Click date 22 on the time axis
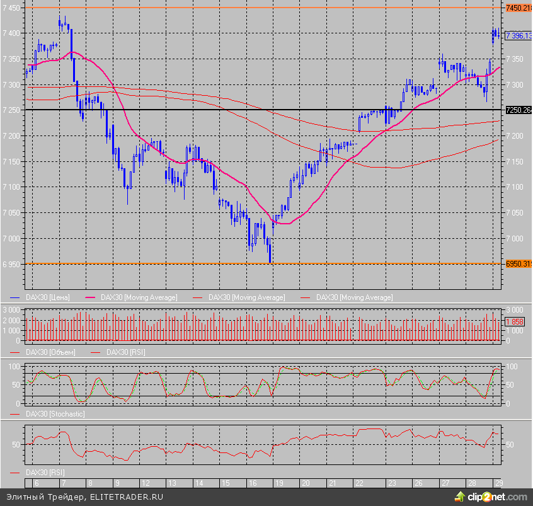 pyautogui.click(x=359, y=483)
